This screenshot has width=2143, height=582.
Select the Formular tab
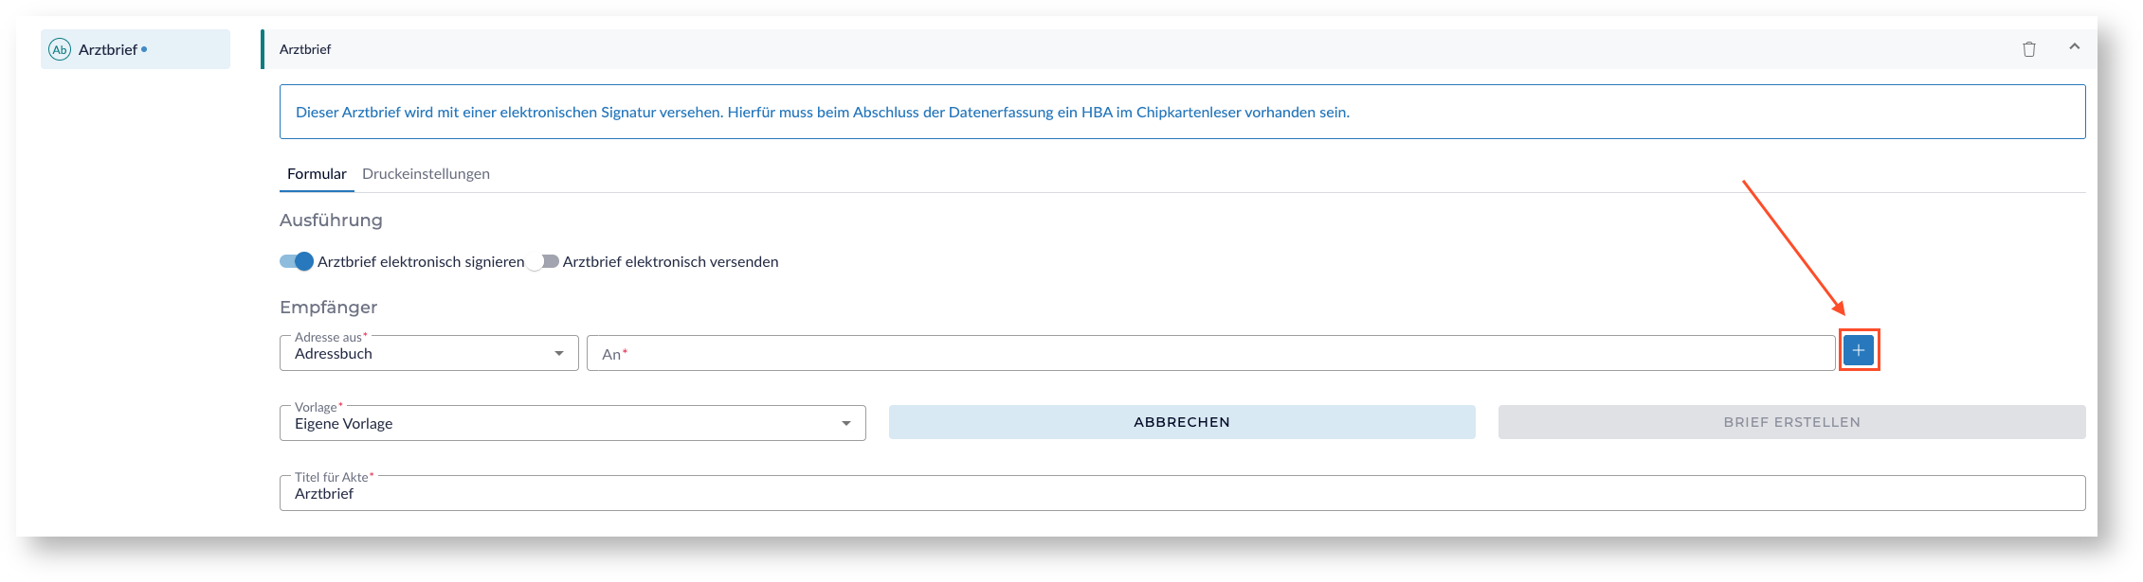pos(317,174)
